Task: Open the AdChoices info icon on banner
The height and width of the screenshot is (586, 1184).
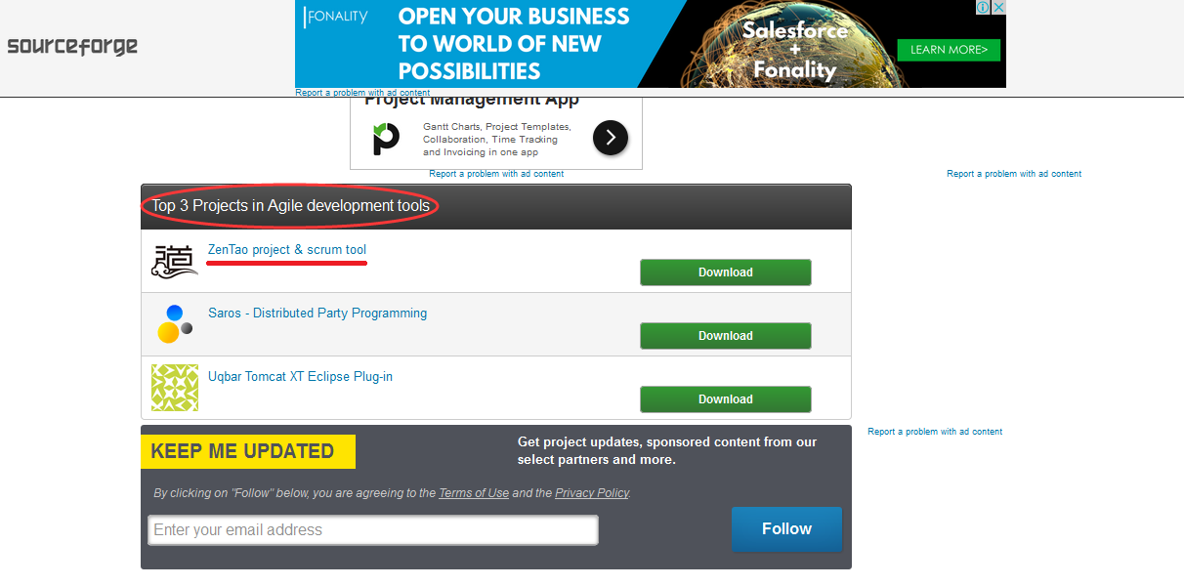Action: coord(985,7)
